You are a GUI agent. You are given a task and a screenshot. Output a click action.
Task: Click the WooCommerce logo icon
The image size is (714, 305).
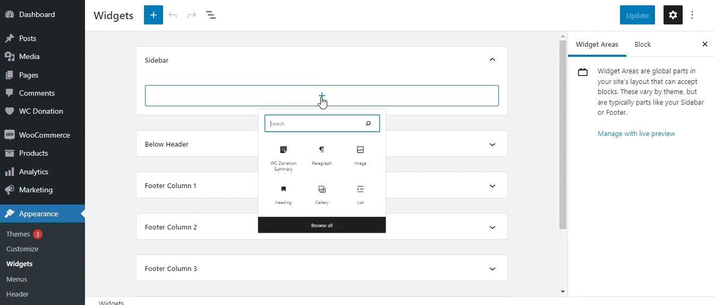[x=10, y=135]
